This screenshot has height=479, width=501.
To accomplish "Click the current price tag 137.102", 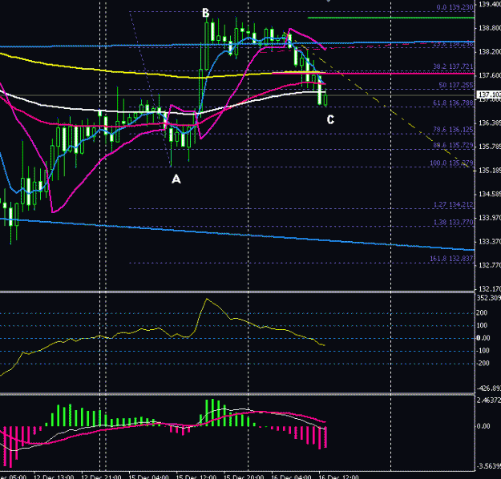I will pos(488,95).
